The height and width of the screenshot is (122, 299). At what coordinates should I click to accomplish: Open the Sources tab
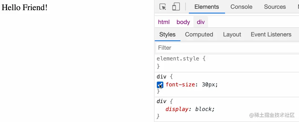[275, 7]
